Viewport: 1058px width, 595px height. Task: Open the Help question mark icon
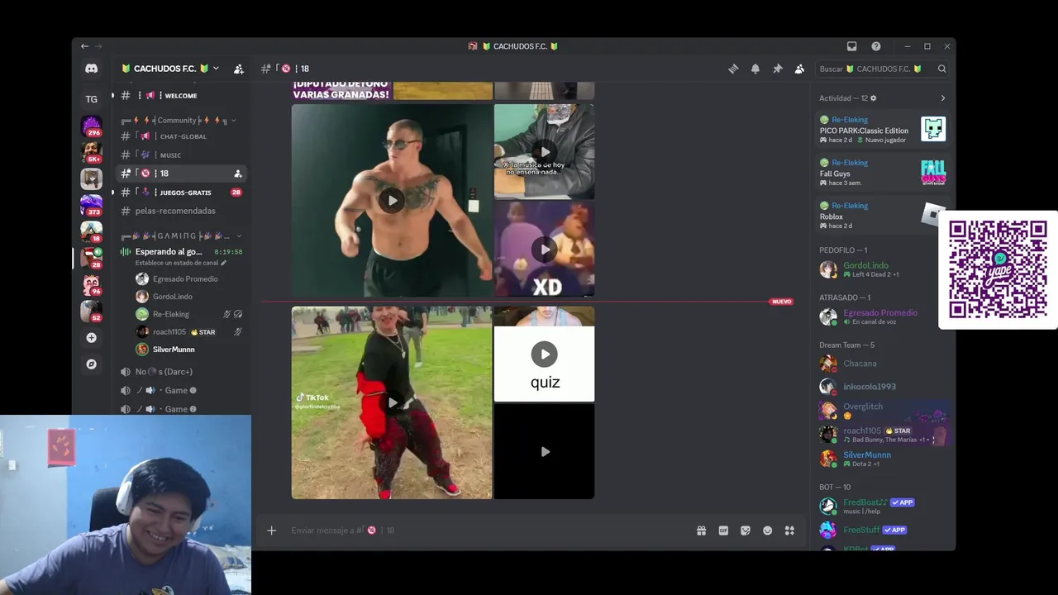coord(876,46)
